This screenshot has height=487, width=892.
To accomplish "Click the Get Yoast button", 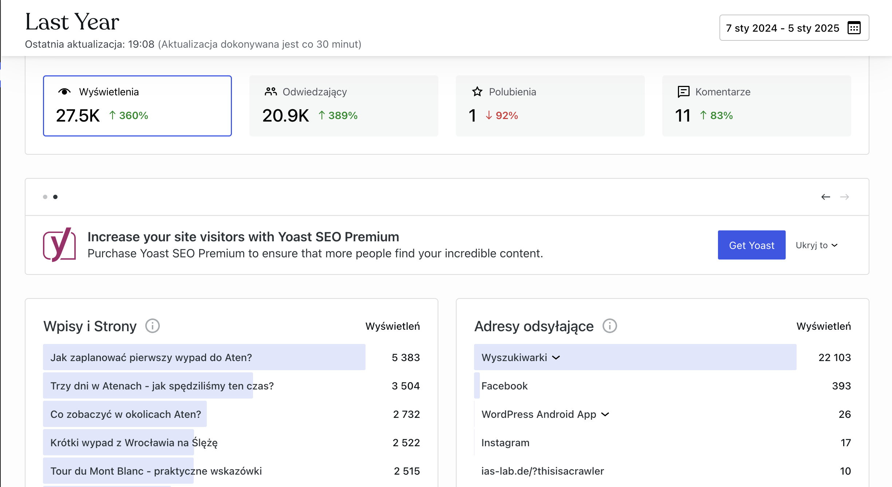I will 751,245.
